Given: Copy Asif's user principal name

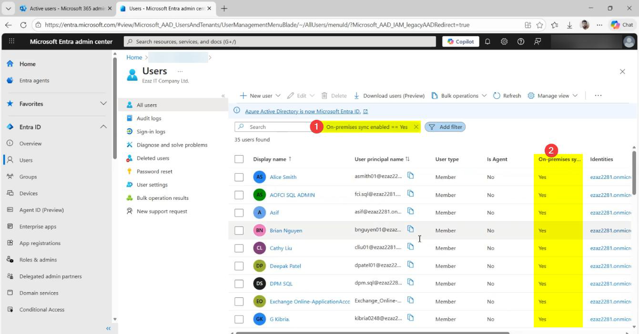Looking at the screenshot, I should pyautogui.click(x=410, y=211).
